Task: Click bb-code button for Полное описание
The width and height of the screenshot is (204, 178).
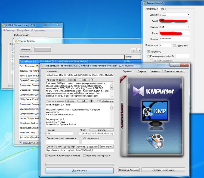Action: 70,101
